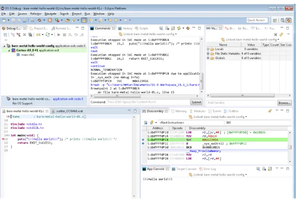
Task: Click the Connect to Target icon in Debug Control
Action: click(13, 35)
